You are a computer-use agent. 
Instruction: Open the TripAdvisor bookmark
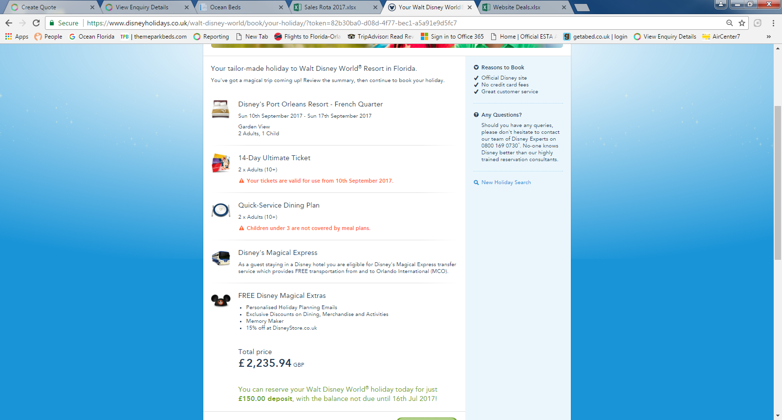click(x=381, y=37)
